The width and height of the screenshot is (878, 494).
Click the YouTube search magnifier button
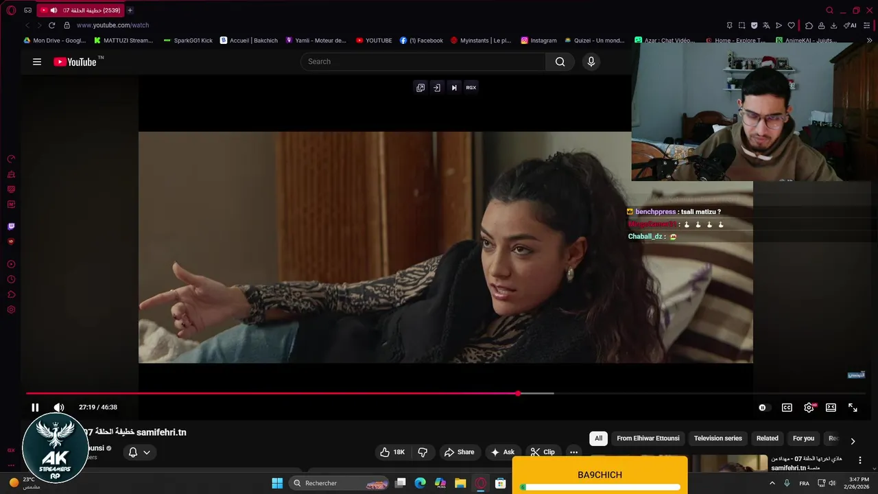[560, 62]
